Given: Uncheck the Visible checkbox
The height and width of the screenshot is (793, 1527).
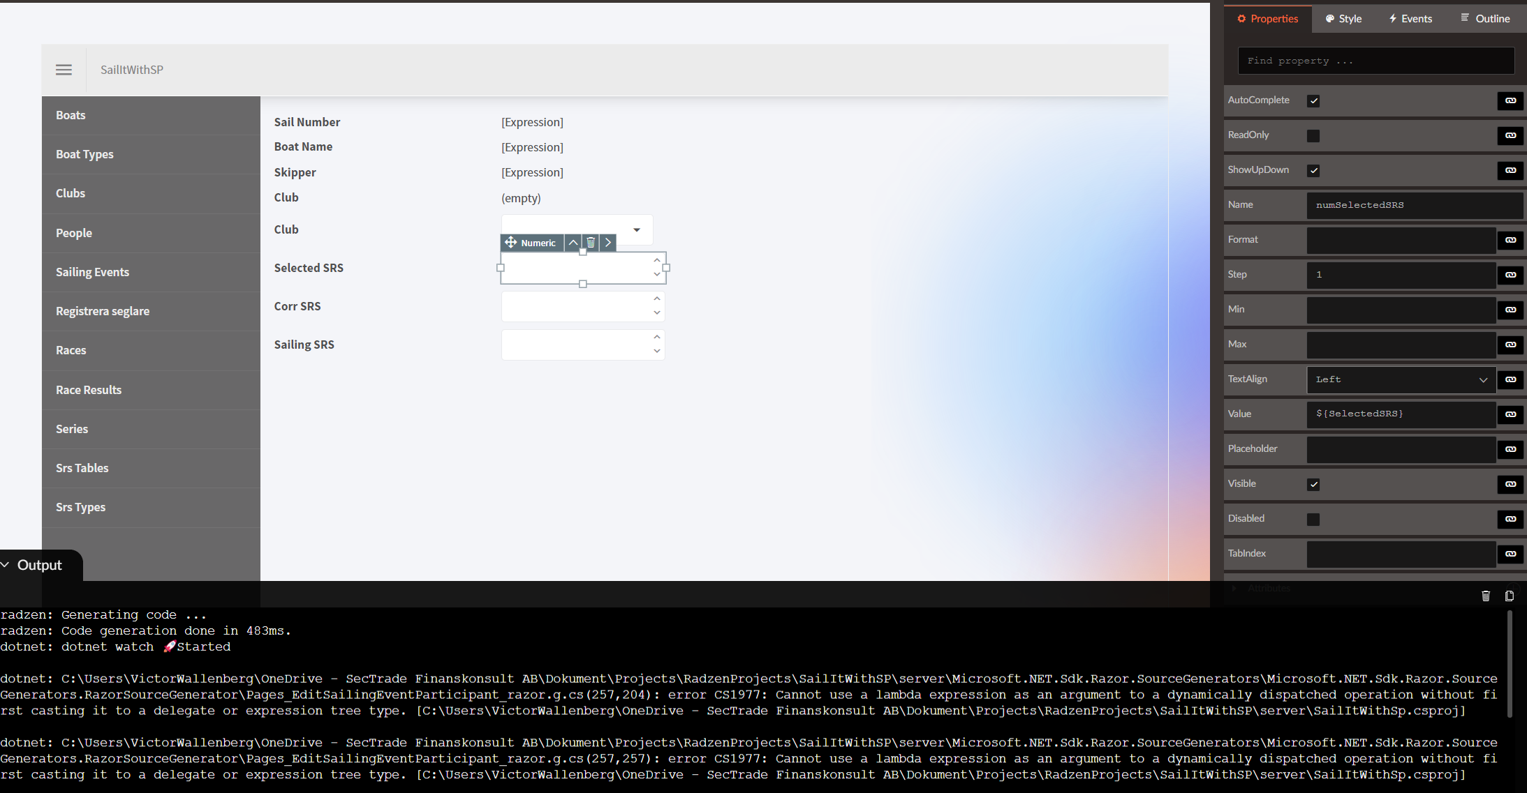Looking at the screenshot, I should tap(1313, 484).
